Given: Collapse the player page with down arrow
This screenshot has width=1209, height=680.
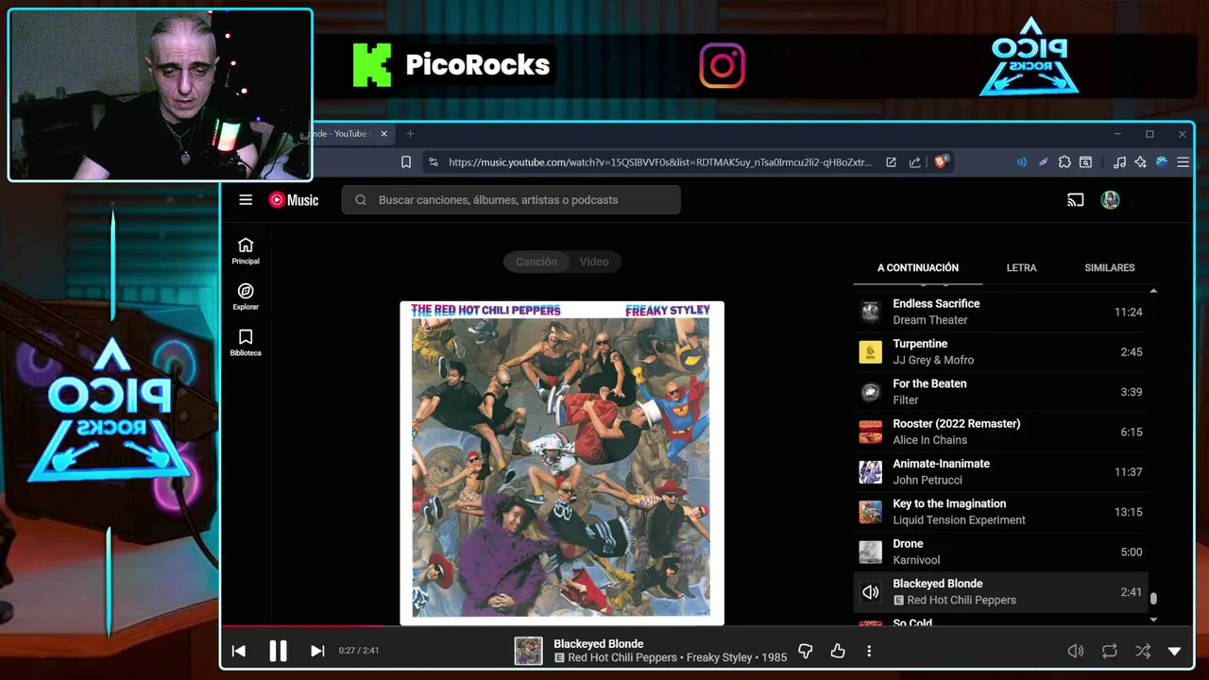Looking at the screenshot, I should pos(1175,651).
